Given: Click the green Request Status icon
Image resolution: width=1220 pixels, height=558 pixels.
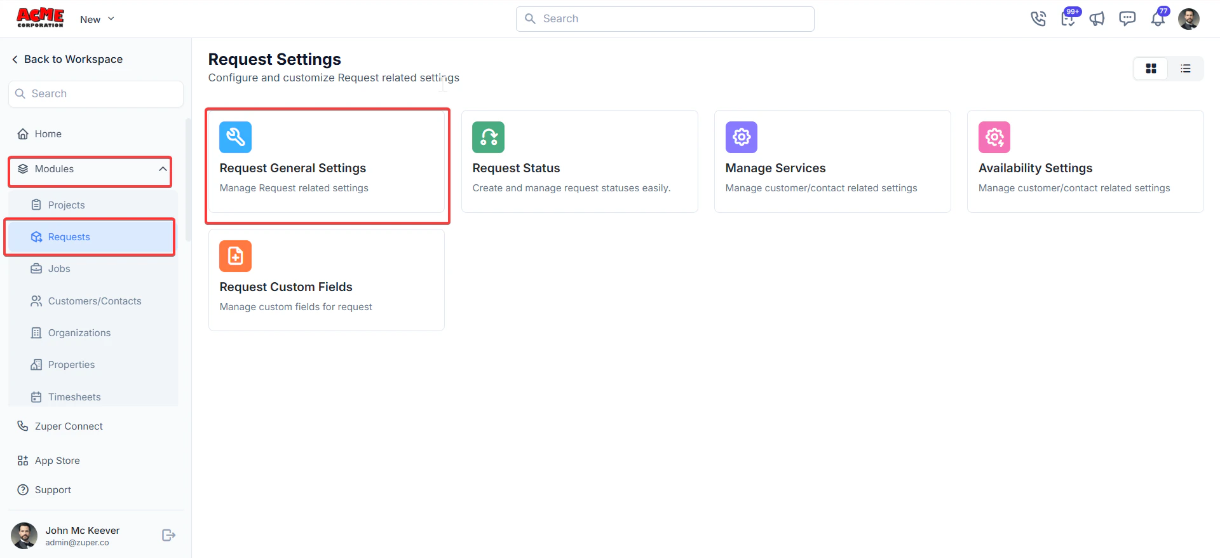Looking at the screenshot, I should click(489, 137).
